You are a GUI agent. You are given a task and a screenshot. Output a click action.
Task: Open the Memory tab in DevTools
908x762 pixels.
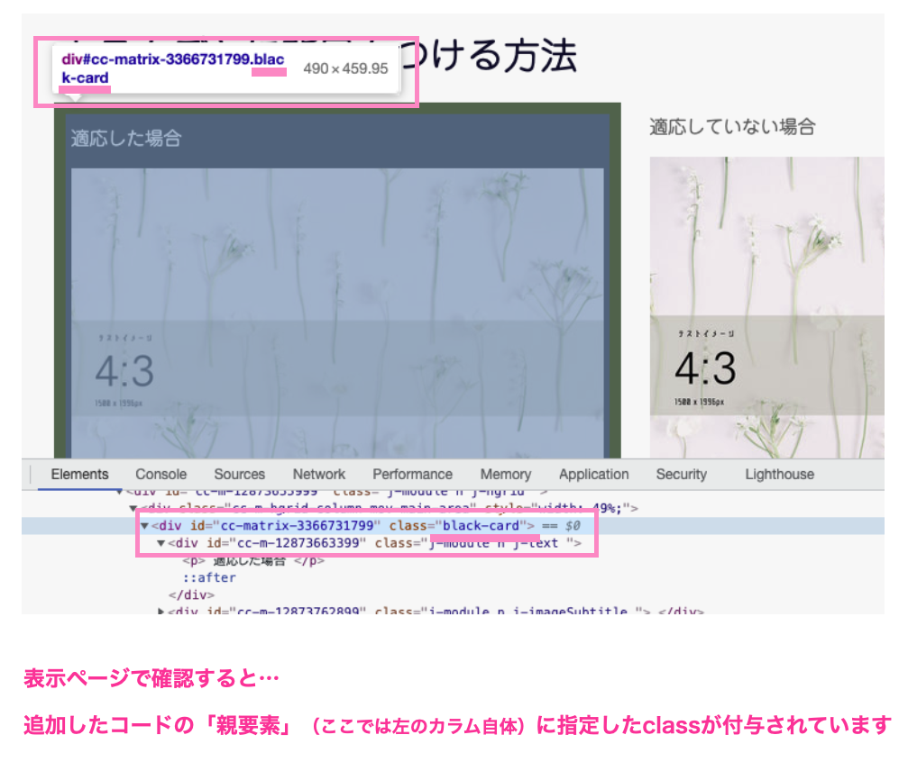[505, 474]
